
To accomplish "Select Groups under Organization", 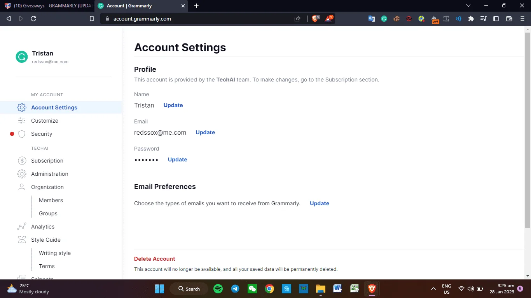I will click(x=48, y=213).
